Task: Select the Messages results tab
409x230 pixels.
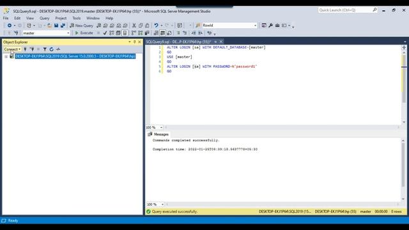Action: pos(158,134)
